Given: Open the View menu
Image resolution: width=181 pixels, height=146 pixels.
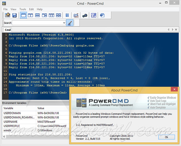Looking at the screenshot, I should coord(13,9).
